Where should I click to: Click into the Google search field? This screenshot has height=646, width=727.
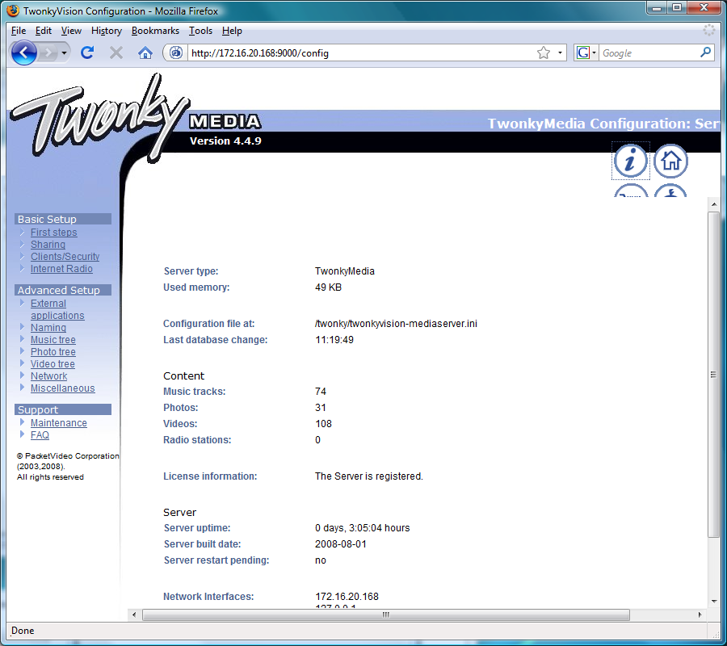tap(649, 52)
